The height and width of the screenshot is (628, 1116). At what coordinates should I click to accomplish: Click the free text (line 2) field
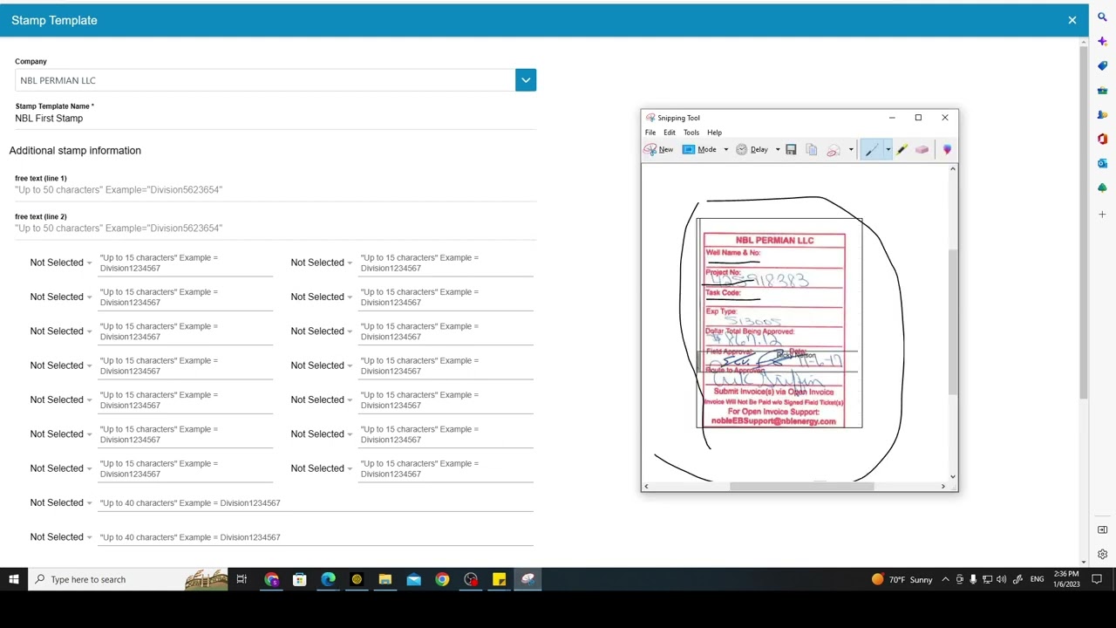click(x=276, y=228)
